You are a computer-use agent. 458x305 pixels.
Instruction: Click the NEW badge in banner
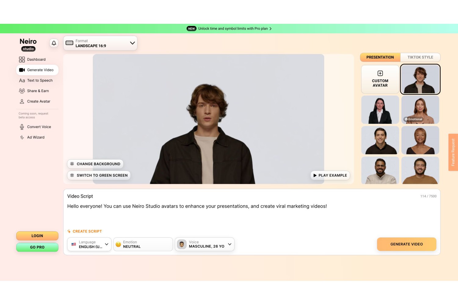tap(191, 29)
